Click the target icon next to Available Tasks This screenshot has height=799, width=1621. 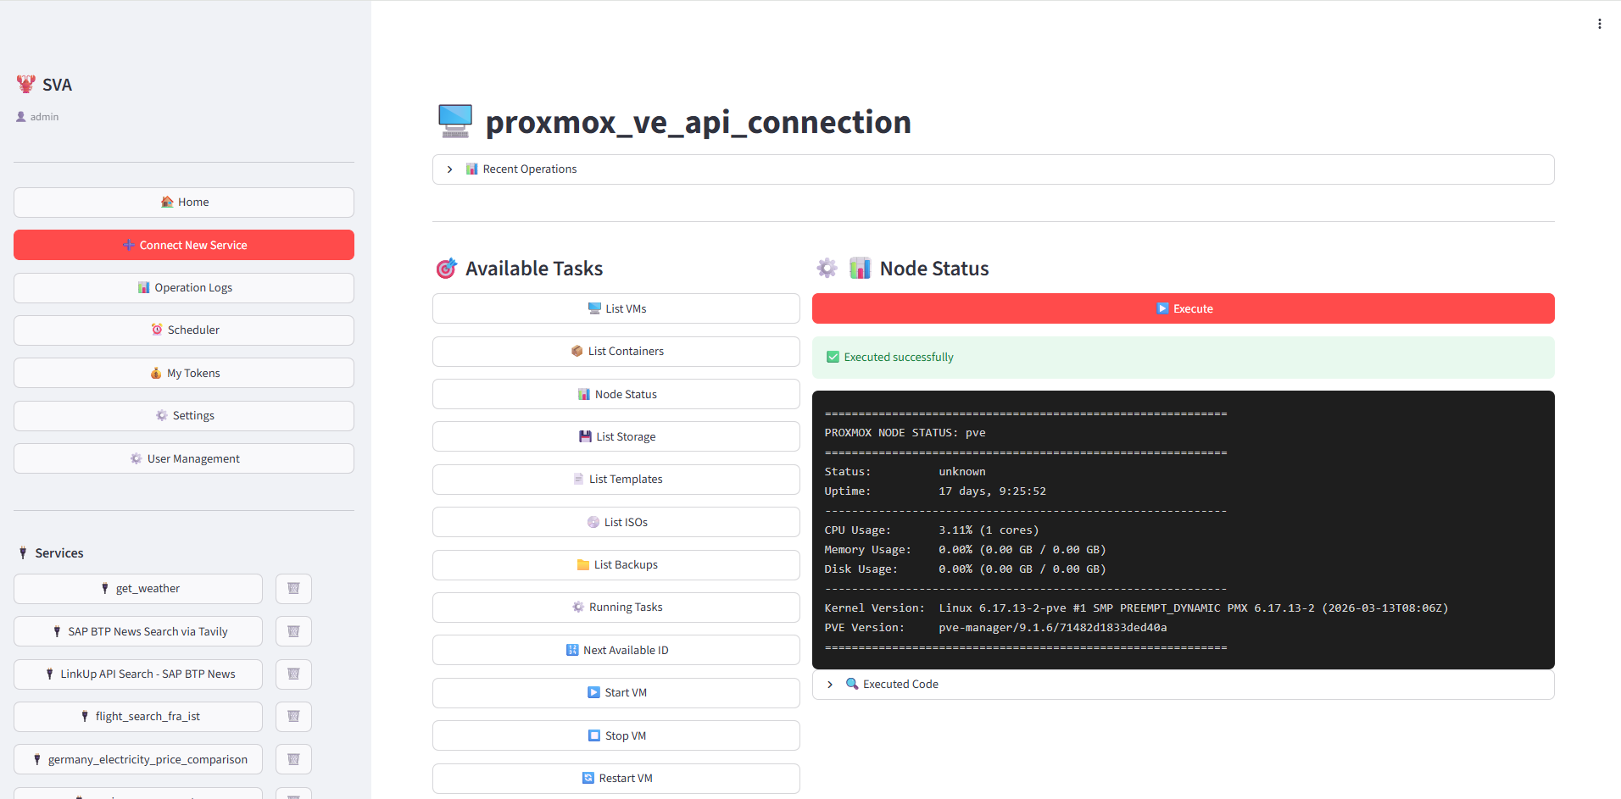click(447, 269)
